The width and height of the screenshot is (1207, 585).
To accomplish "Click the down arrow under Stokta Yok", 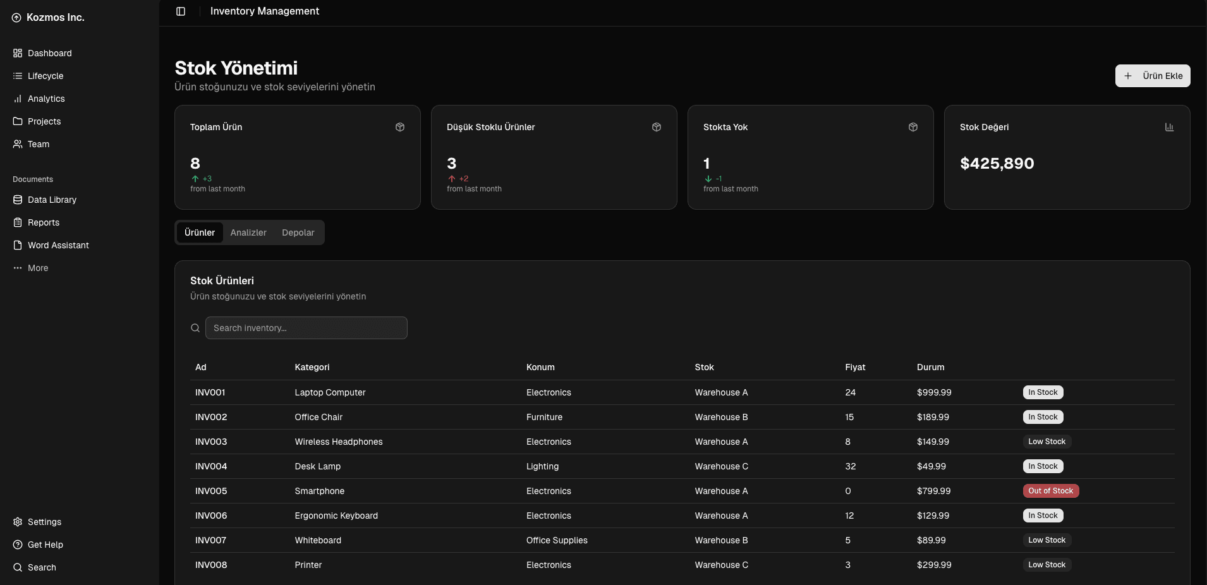I will (708, 179).
